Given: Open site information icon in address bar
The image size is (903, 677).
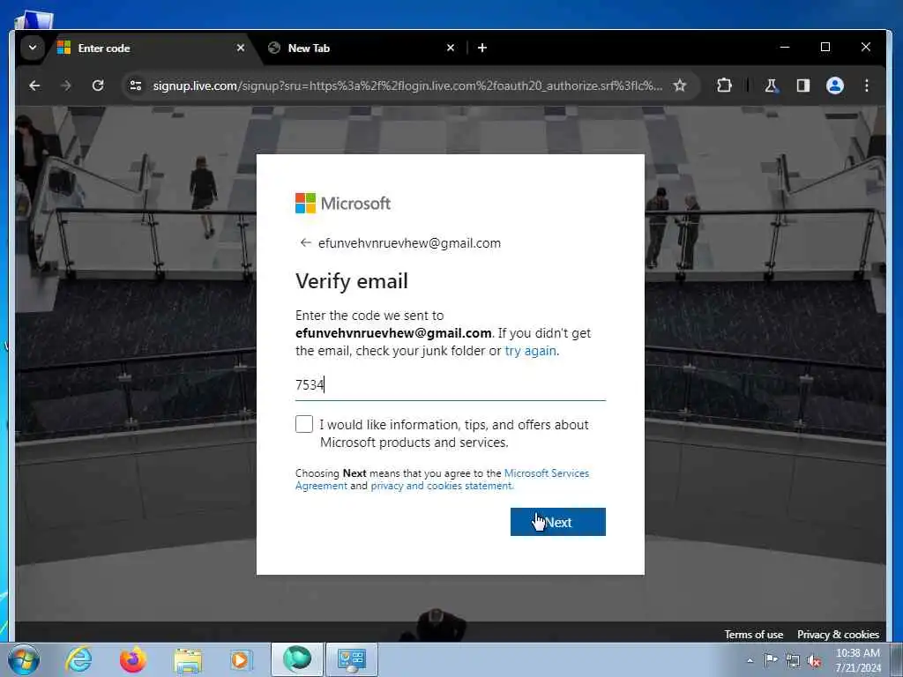Looking at the screenshot, I should pos(135,86).
